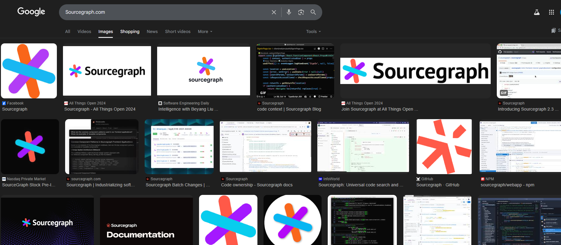Clear the search box text
Screen dimensions: 561x245
point(274,12)
